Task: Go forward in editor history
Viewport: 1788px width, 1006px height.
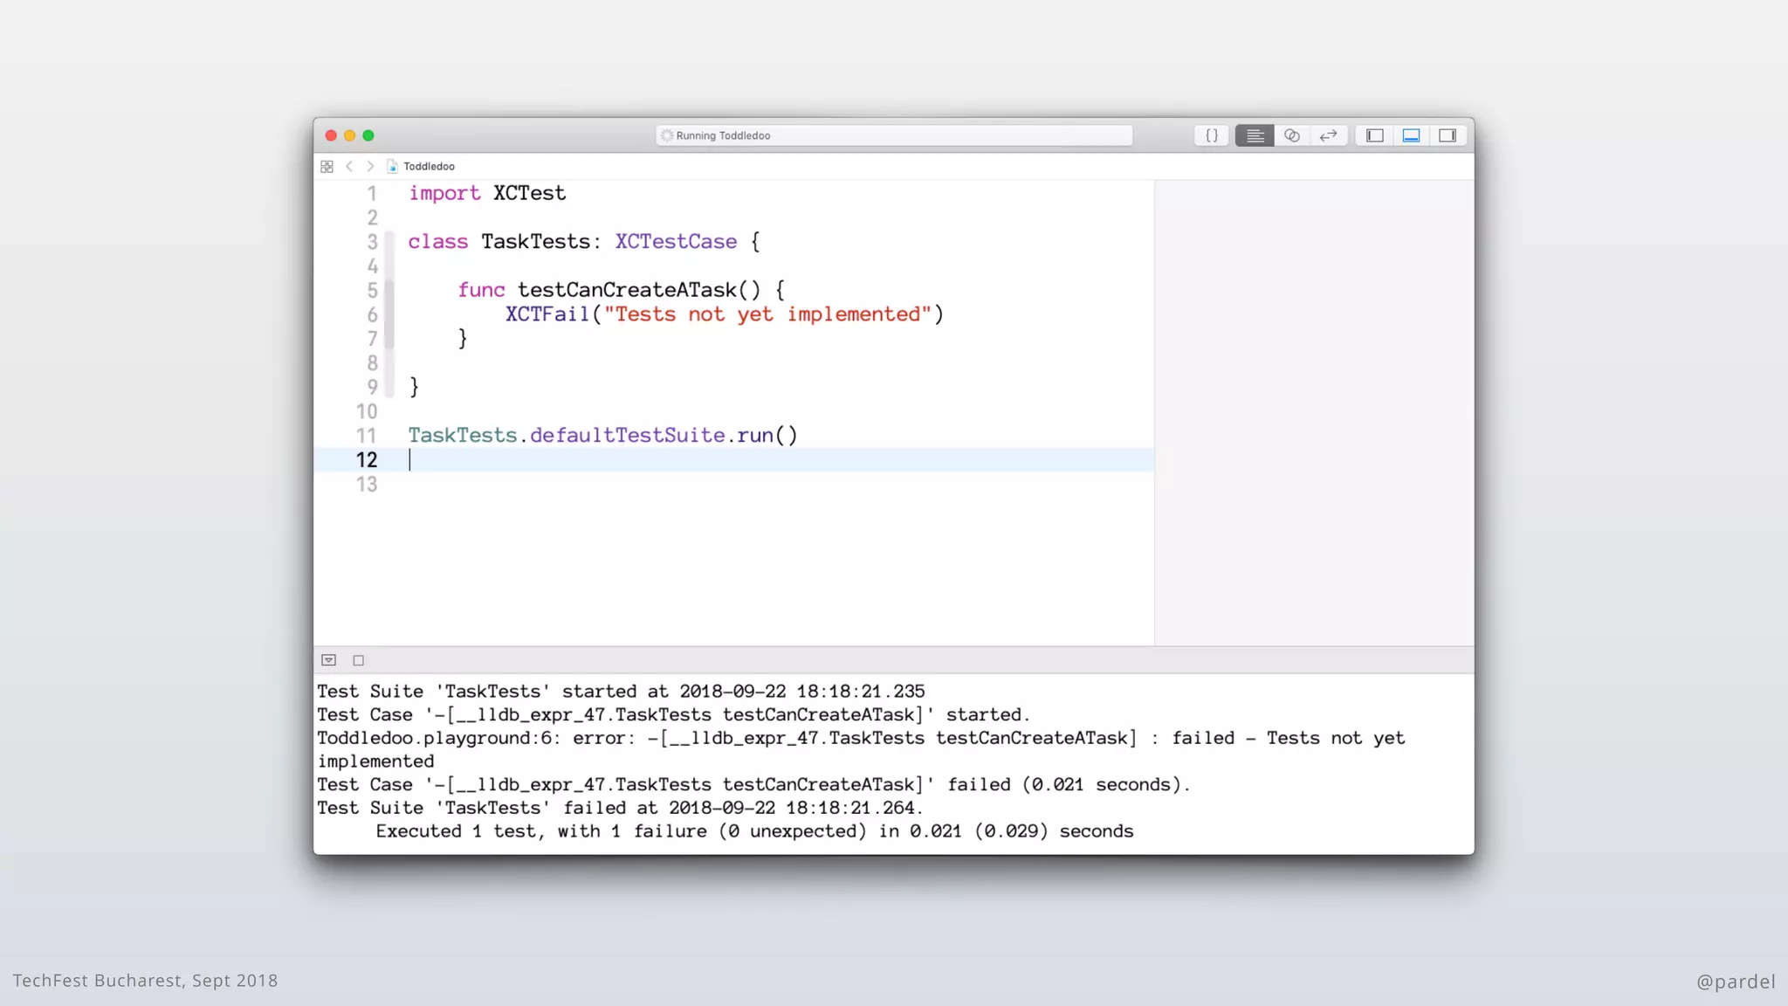Action: point(370,166)
